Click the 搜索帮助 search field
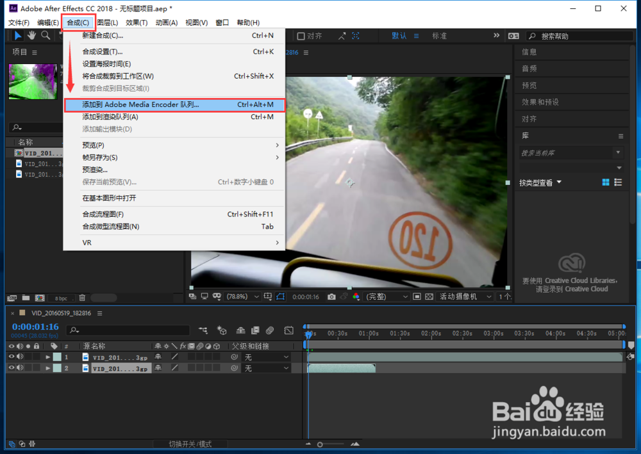Viewport: 641px width, 454px height. tap(579, 36)
